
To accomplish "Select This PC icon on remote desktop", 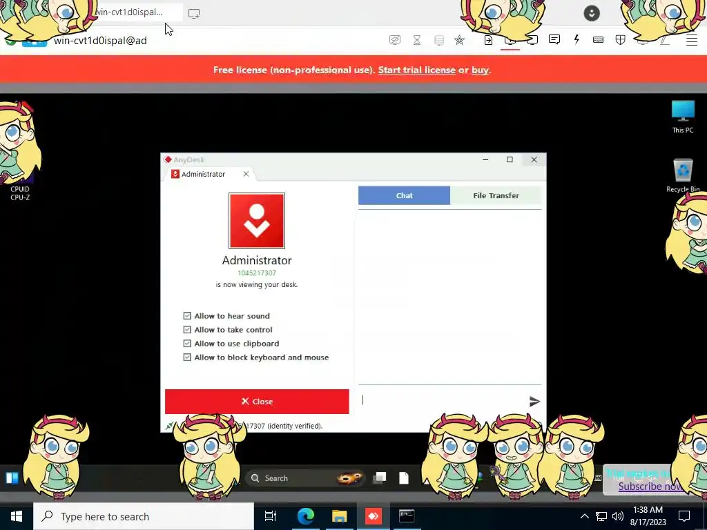I will tap(683, 117).
